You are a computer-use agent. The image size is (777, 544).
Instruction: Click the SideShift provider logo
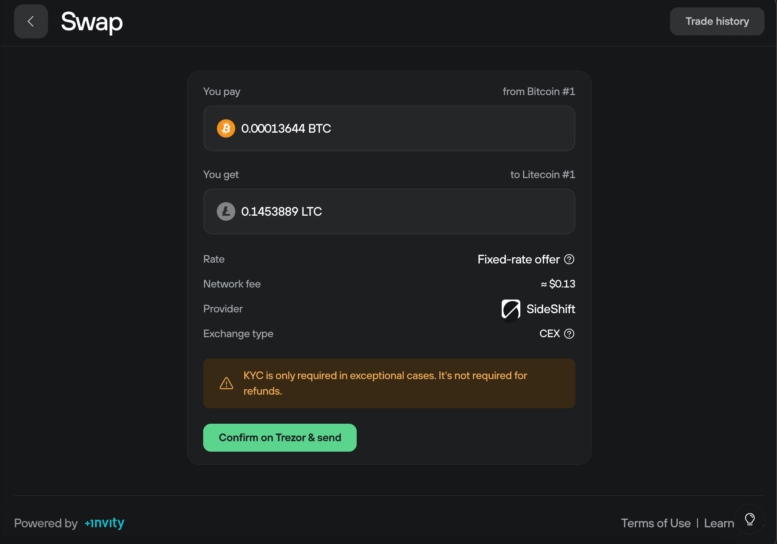(x=510, y=309)
